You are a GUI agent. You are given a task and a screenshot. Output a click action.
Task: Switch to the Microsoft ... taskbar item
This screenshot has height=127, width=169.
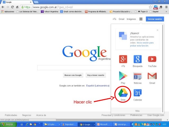104,124
